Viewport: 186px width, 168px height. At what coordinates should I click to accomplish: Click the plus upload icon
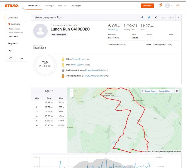coord(178,6)
